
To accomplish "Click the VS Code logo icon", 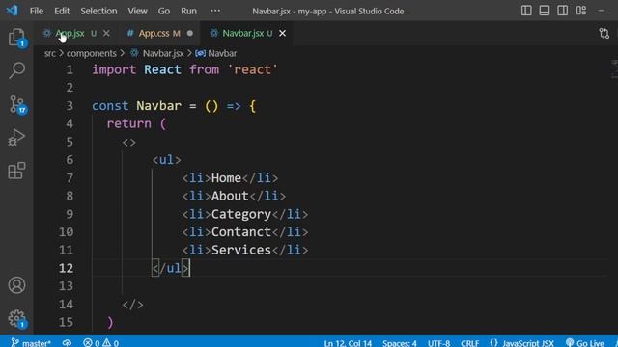I will click(12, 11).
